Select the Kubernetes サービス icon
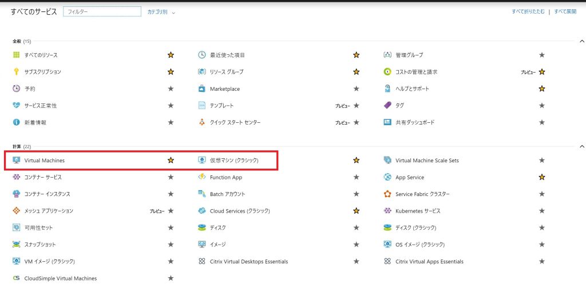The image size is (586, 284). (387, 210)
